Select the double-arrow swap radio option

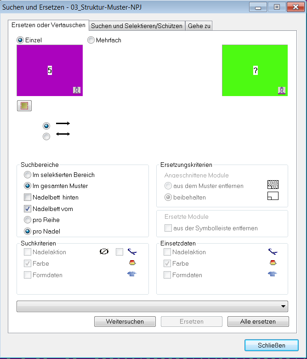tap(46, 137)
